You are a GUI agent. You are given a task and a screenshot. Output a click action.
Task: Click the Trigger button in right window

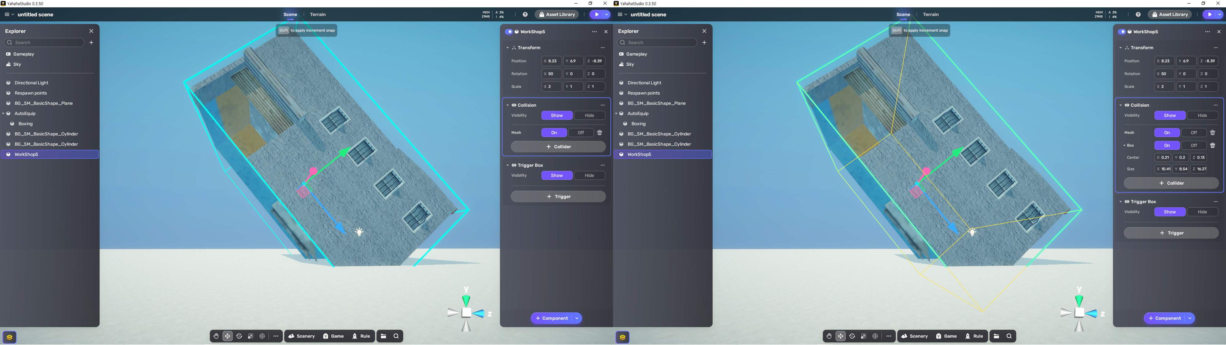click(1171, 233)
